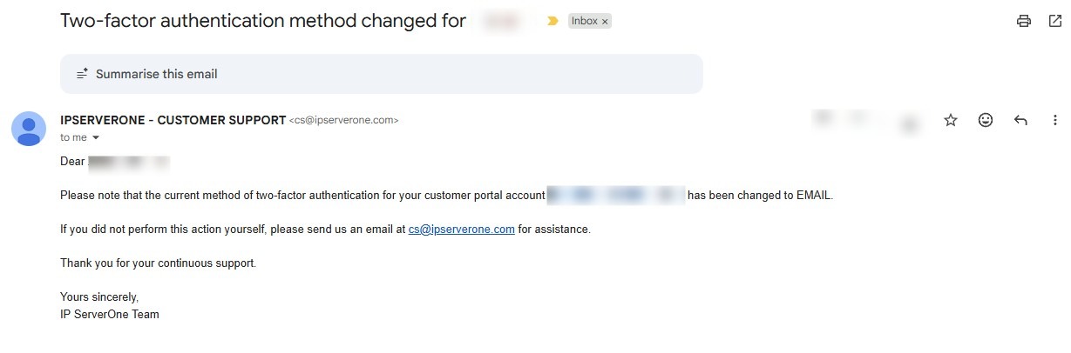Star this email message
Image resolution: width=1071 pixels, height=353 pixels.
point(951,121)
